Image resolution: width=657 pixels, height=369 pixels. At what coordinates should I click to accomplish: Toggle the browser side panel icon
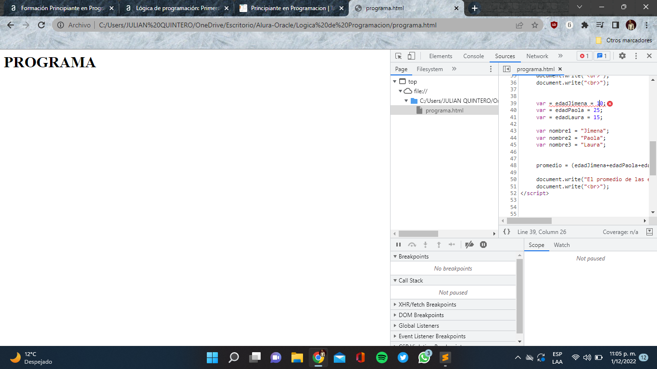pos(615,25)
